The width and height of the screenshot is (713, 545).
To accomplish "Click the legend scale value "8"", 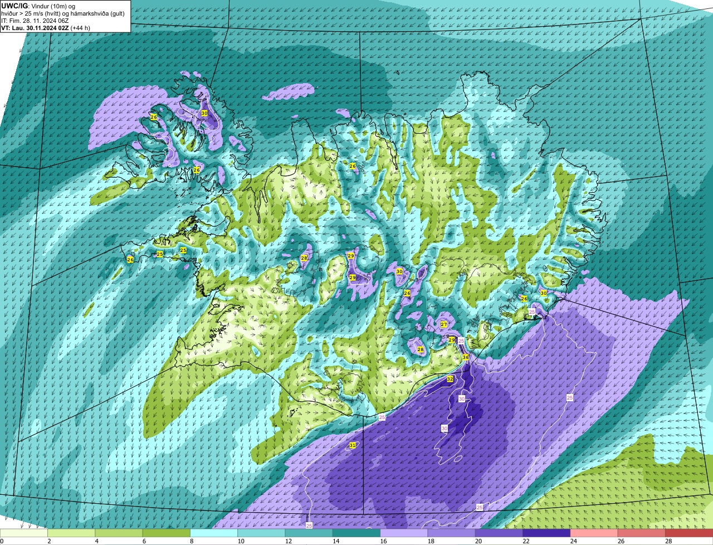I will (192, 541).
